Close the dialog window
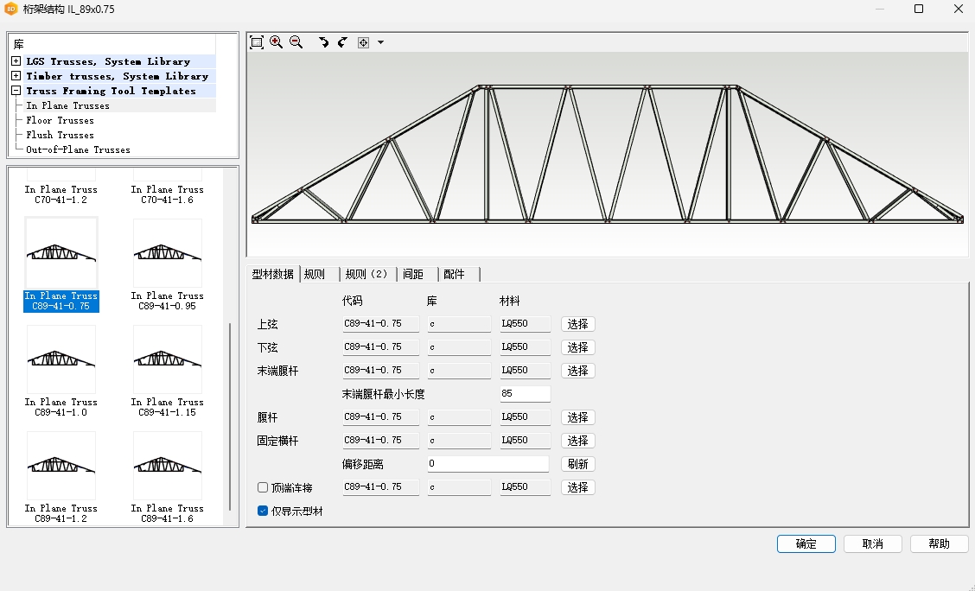The width and height of the screenshot is (975, 591). (x=959, y=9)
